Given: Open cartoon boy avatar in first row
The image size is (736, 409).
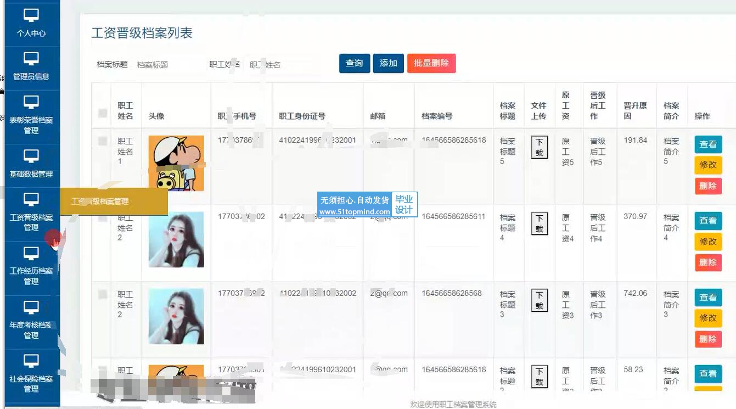Looking at the screenshot, I should click(x=176, y=163).
